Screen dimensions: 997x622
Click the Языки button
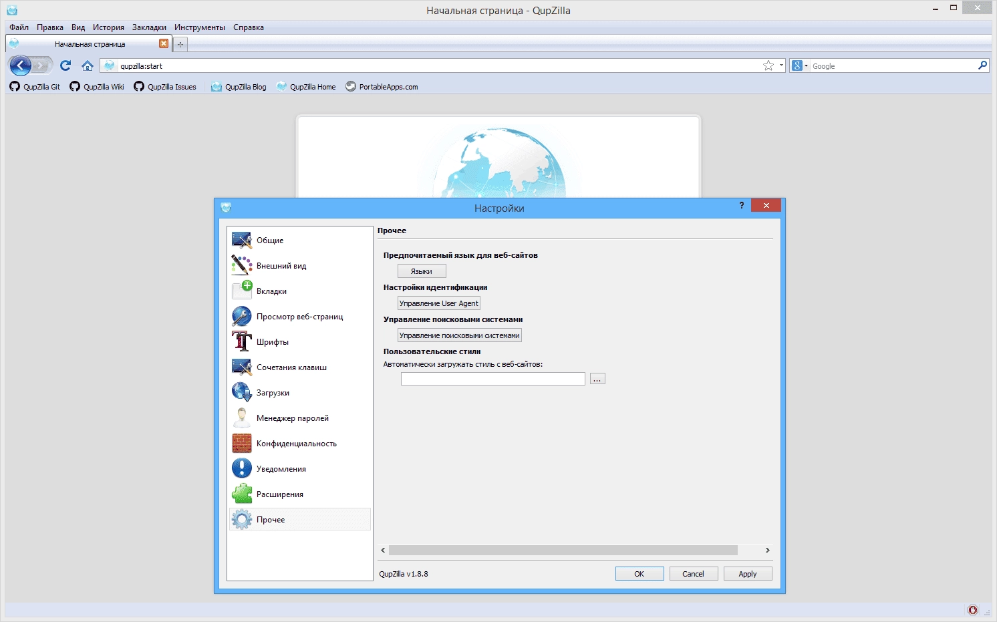(422, 271)
